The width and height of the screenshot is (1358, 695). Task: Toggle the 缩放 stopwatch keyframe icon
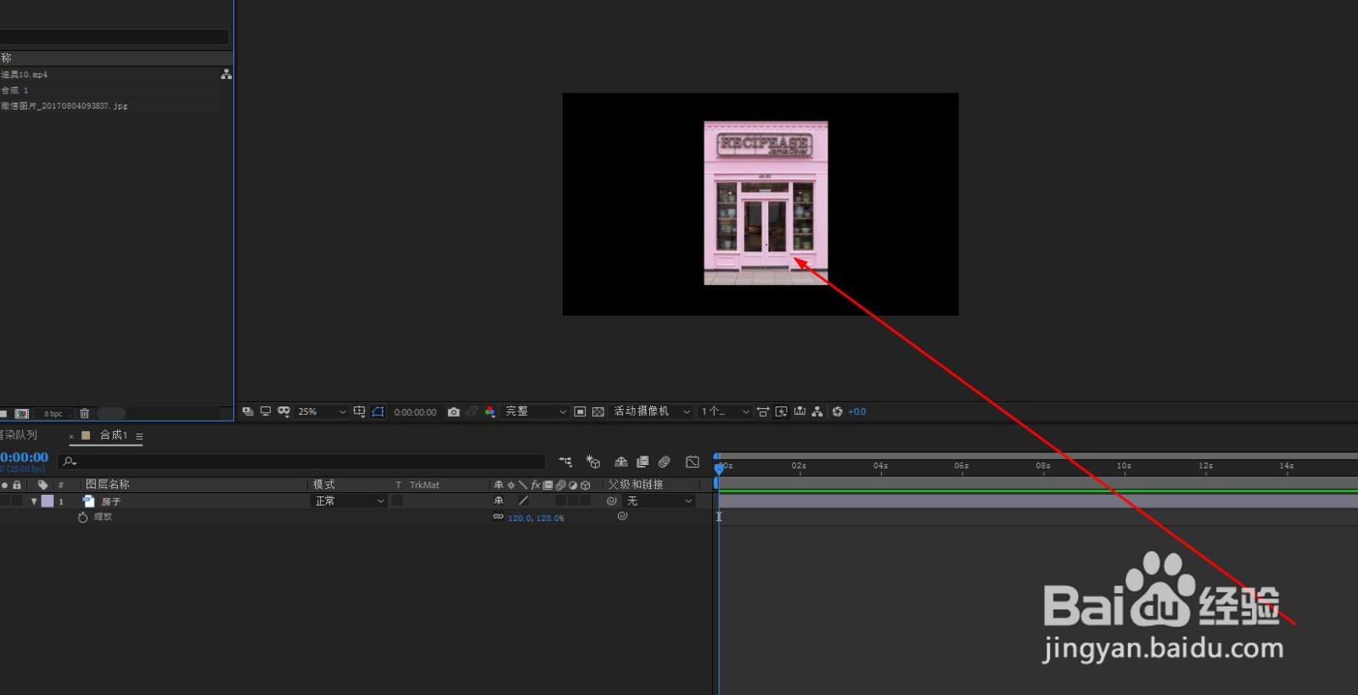82,517
